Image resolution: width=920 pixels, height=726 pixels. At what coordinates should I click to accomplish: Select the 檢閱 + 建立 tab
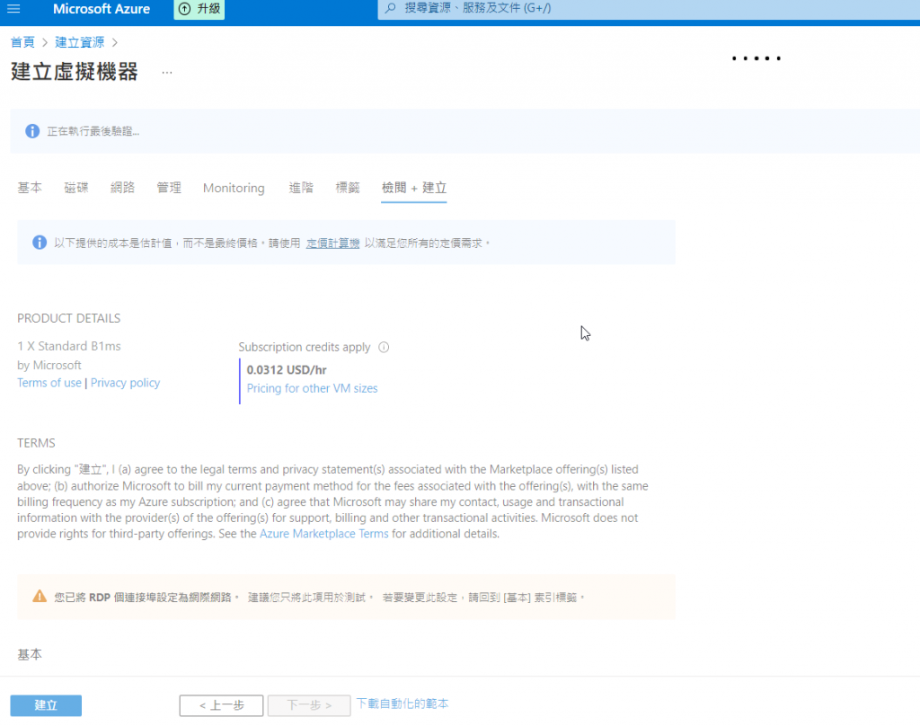(413, 188)
